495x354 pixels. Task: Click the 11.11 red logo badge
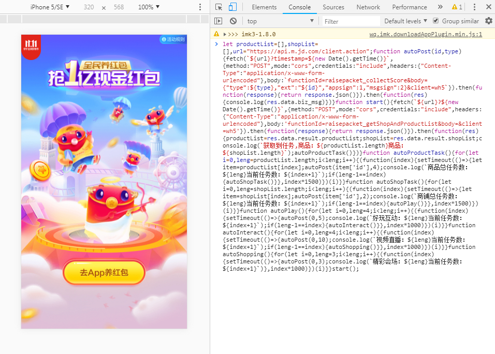point(31,47)
